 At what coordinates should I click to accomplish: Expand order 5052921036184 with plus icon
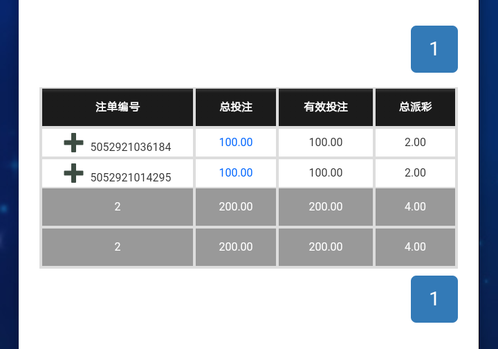(x=74, y=143)
